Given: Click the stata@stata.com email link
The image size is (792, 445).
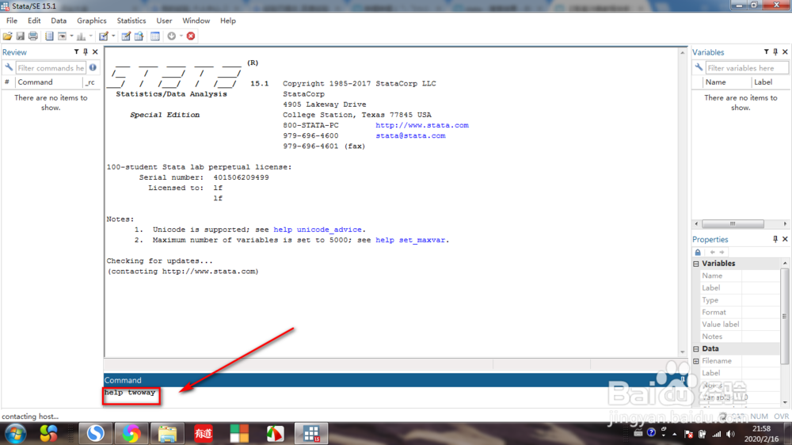Looking at the screenshot, I should click(x=410, y=135).
